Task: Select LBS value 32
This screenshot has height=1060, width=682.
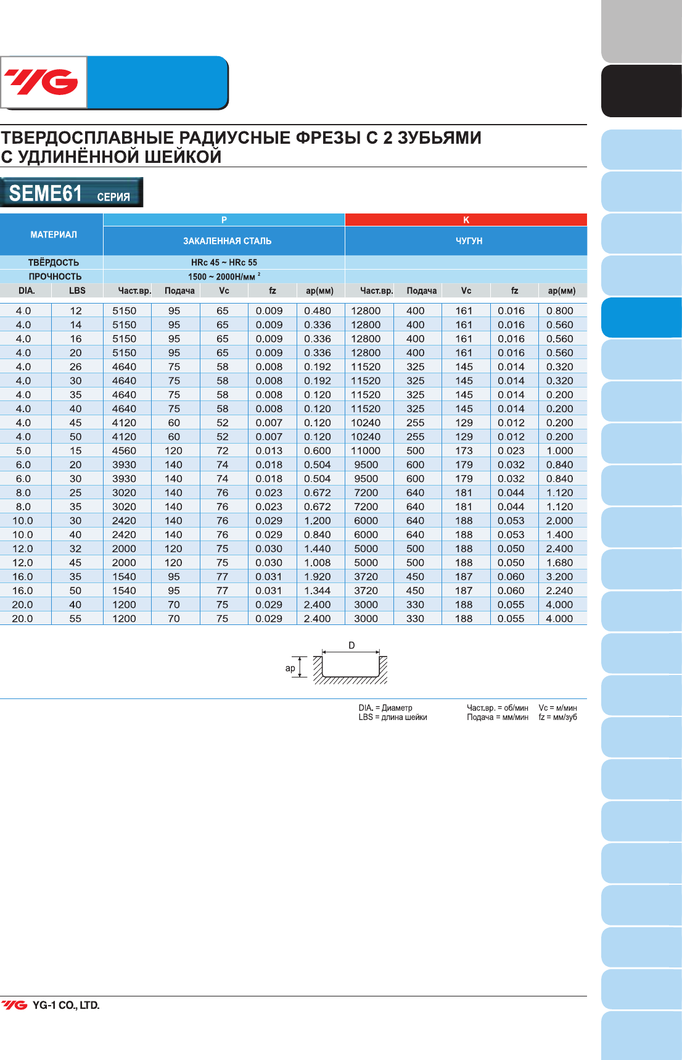Action: pos(75,549)
